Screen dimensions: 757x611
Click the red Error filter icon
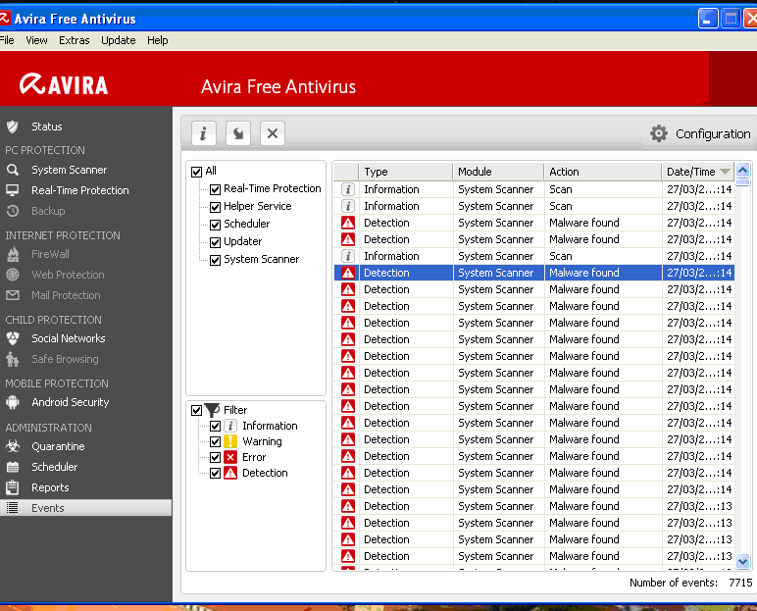click(x=230, y=457)
